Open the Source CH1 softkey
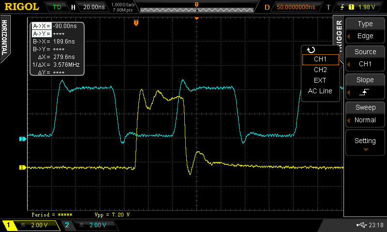Image resolution: width=387 pixels, height=232 pixels. (x=365, y=58)
